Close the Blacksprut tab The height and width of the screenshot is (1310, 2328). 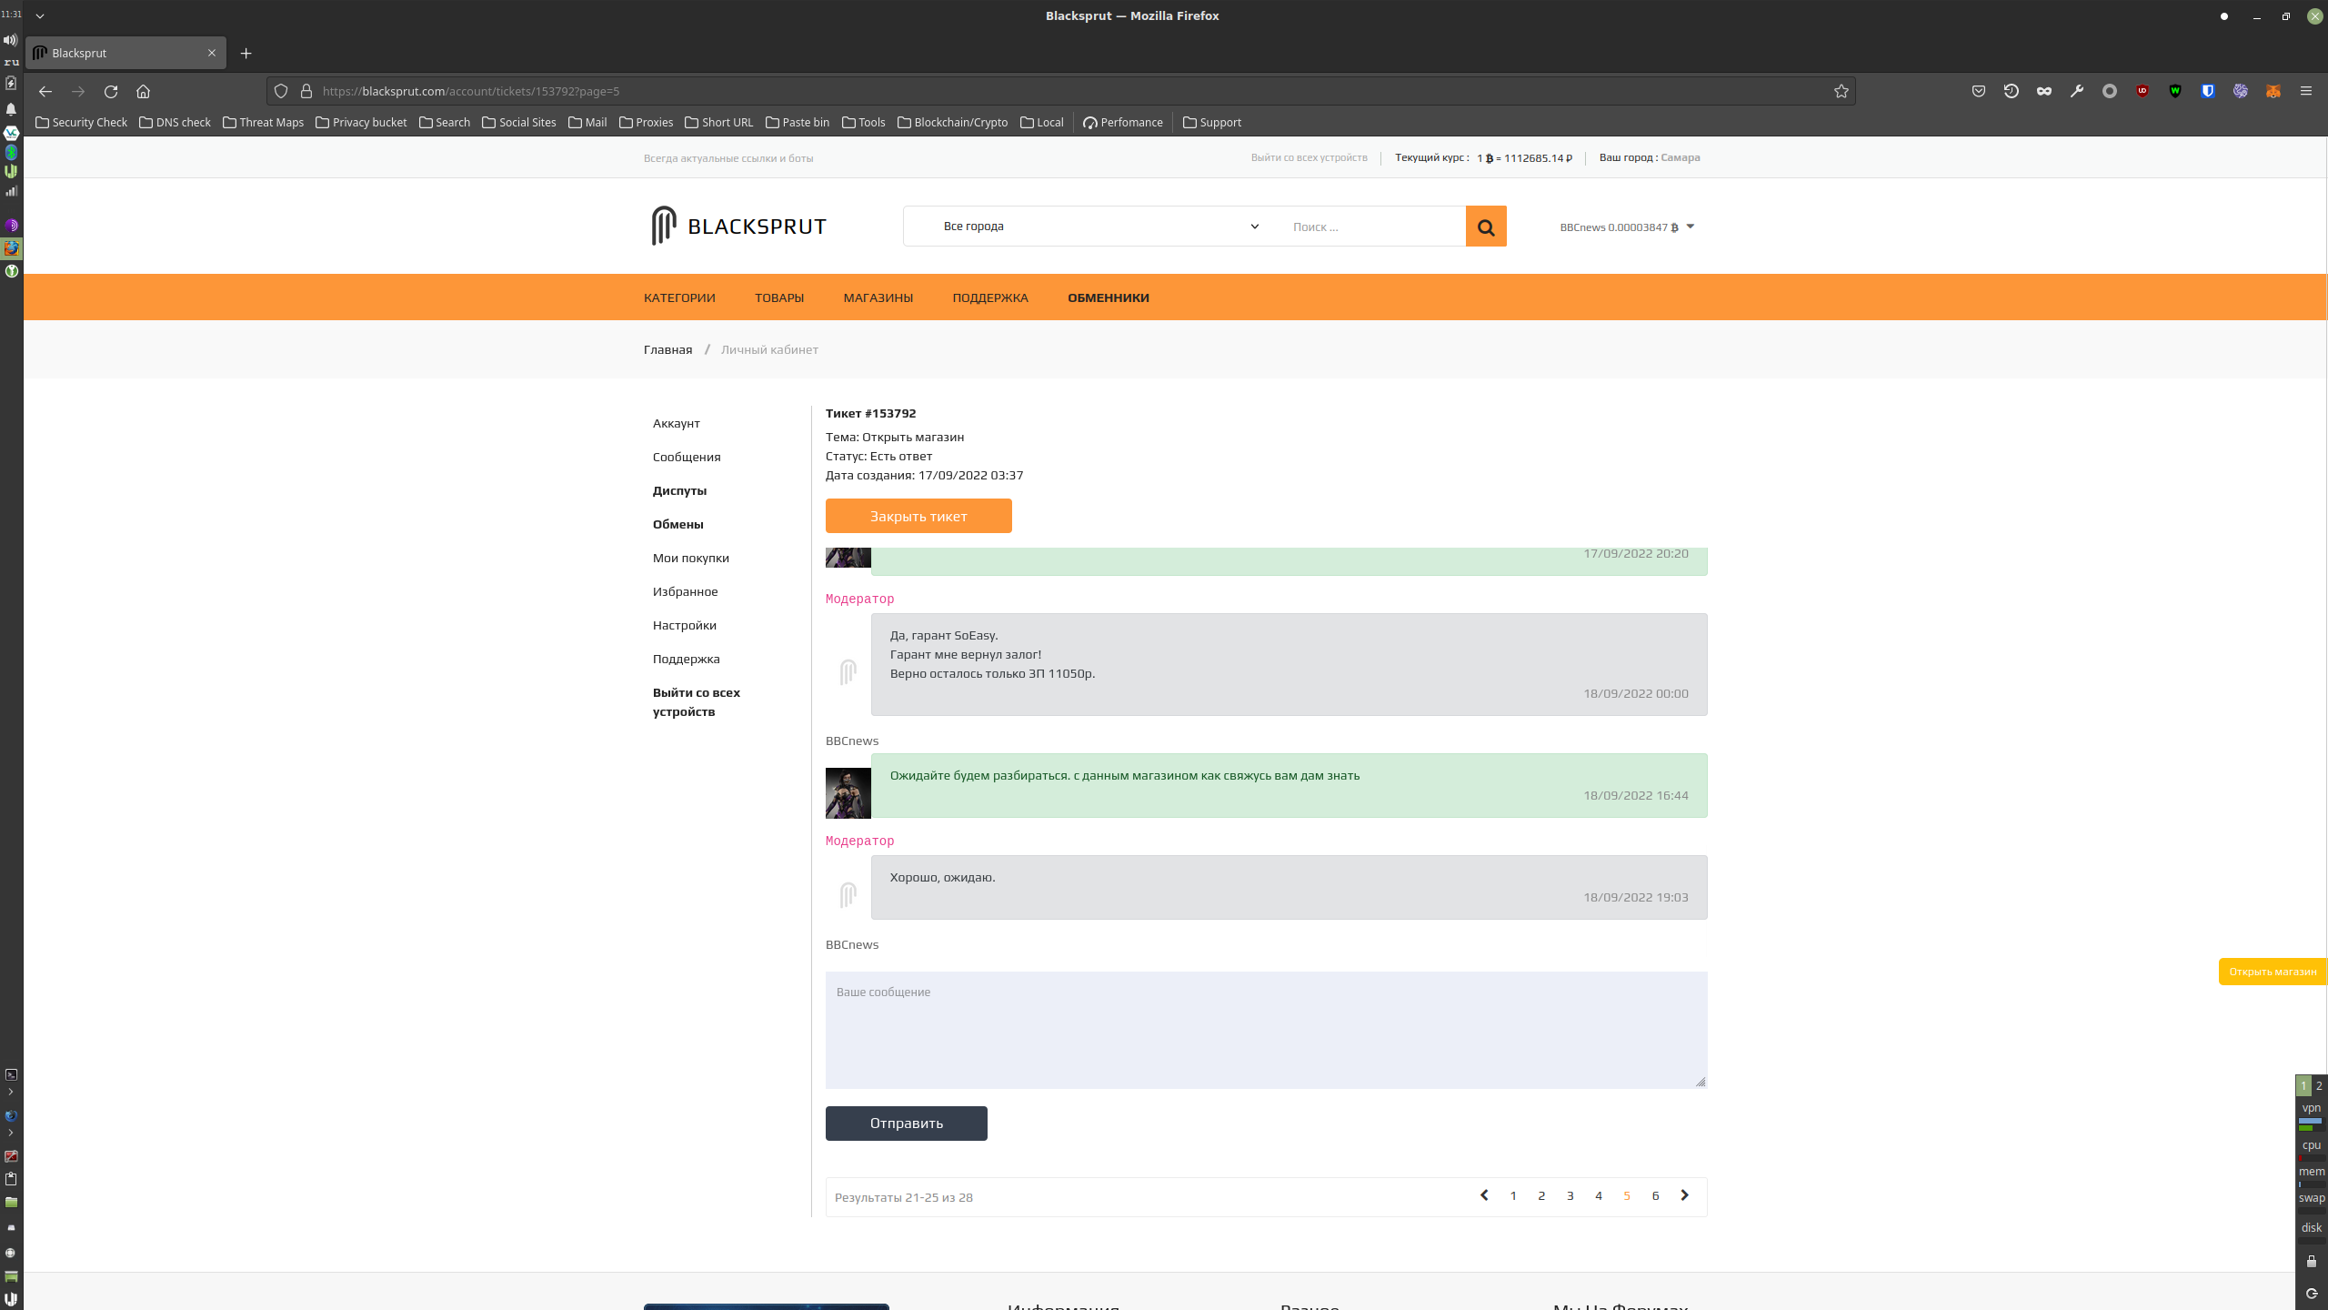click(x=212, y=53)
